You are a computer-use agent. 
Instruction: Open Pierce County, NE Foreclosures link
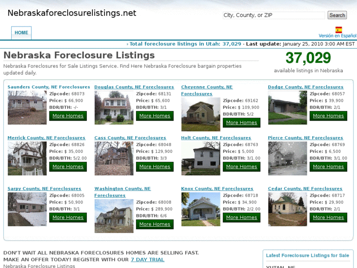pyautogui.click(x=305, y=138)
